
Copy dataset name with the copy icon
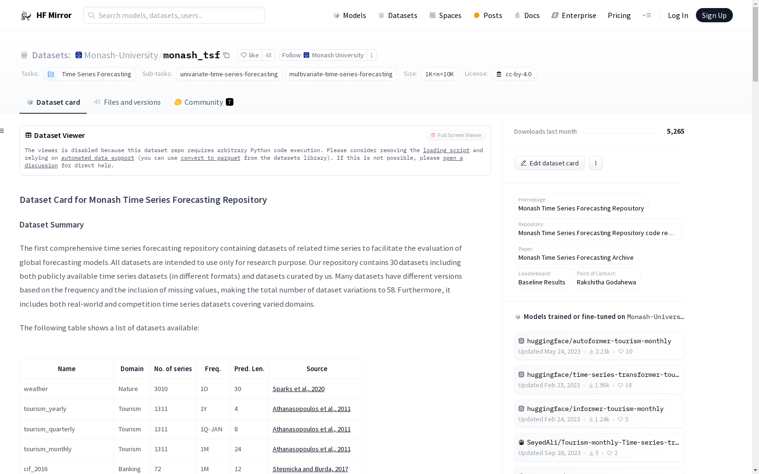click(227, 55)
